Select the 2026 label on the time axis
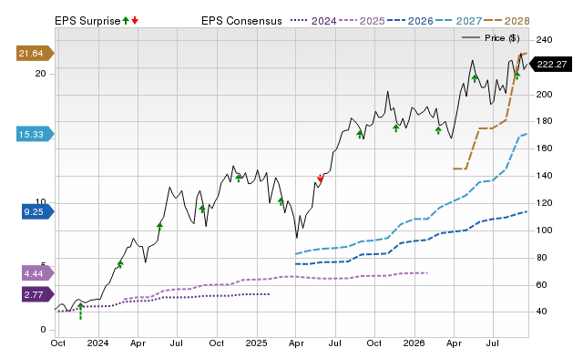 click(414, 343)
